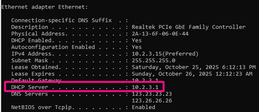Click the Enabled value for NetBIOS over Tcpip

tap(143, 107)
